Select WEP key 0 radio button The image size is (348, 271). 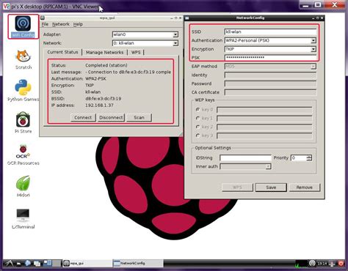click(198, 110)
